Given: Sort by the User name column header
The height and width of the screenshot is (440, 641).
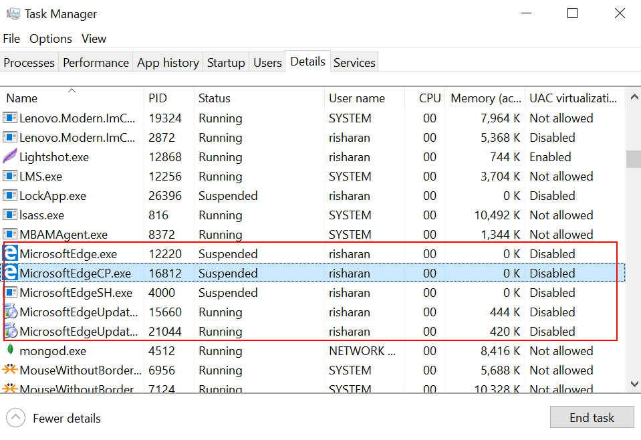Looking at the screenshot, I should (365, 98).
